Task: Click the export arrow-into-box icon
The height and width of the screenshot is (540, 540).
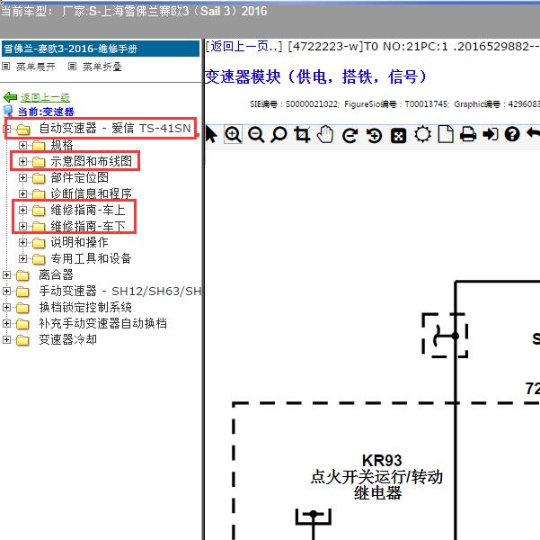Action: pyautogui.click(x=491, y=134)
